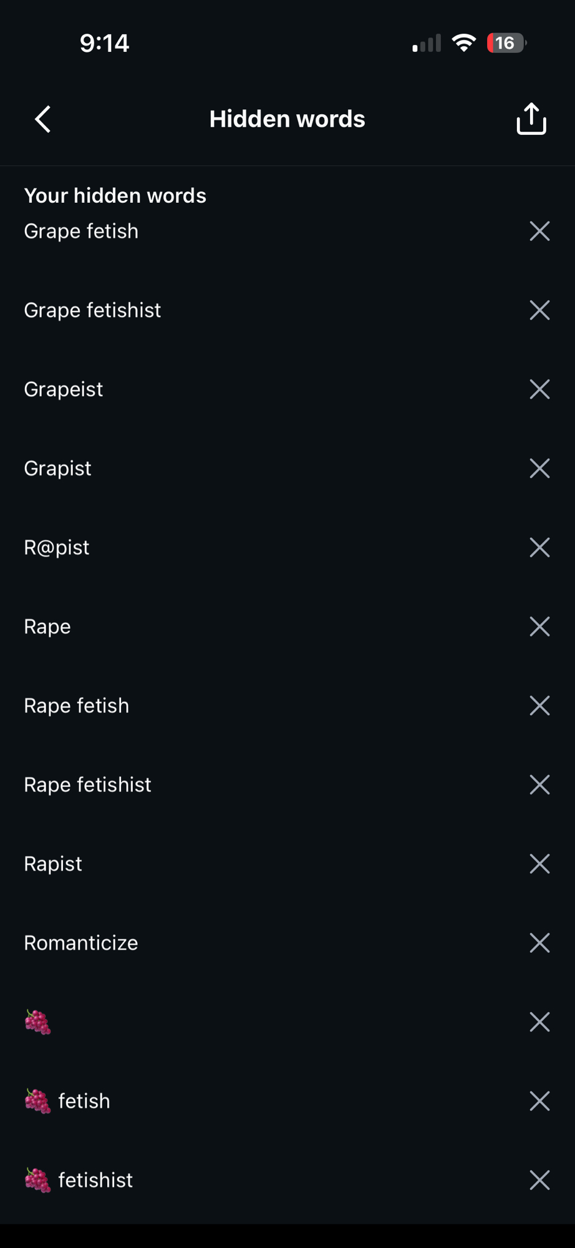The image size is (575, 1248).
Task: Tap the back arrow icon
Action: coord(42,119)
